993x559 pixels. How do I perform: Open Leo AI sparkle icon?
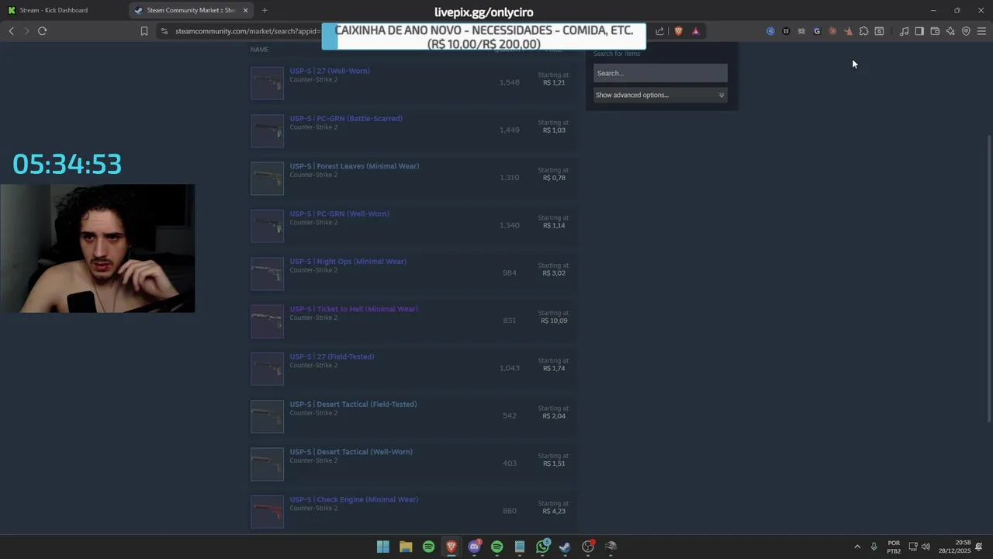[x=950, y=31]
